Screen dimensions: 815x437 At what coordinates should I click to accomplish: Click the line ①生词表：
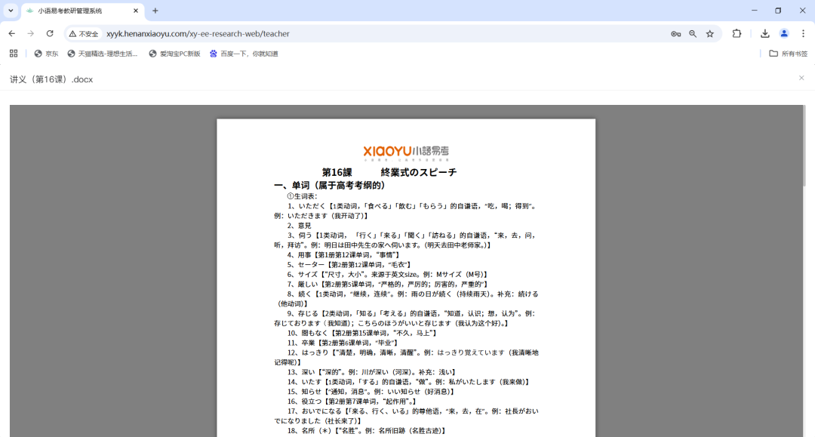tap(303, 196)
